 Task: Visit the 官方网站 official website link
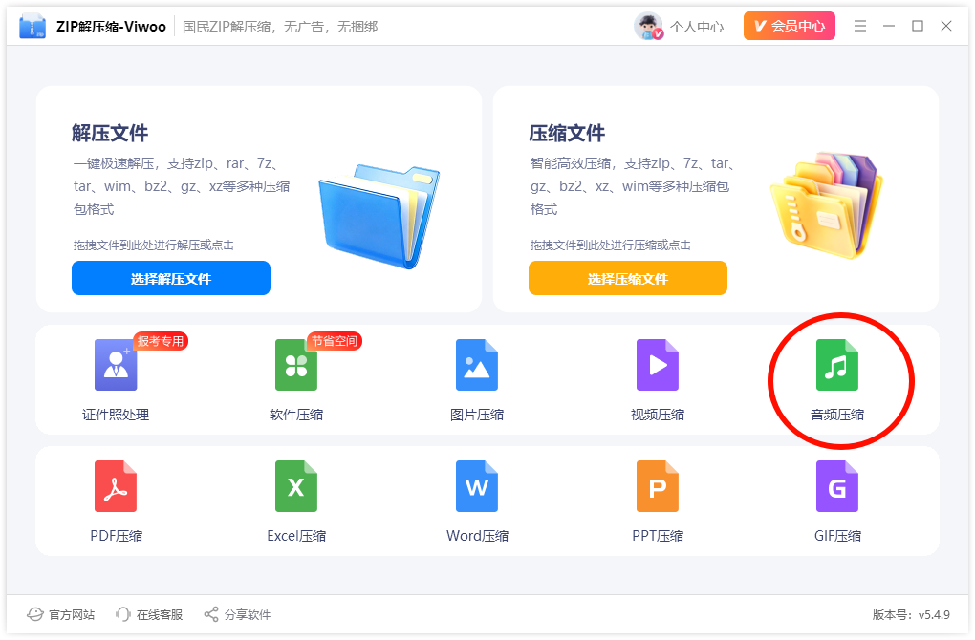coord(60,614)
